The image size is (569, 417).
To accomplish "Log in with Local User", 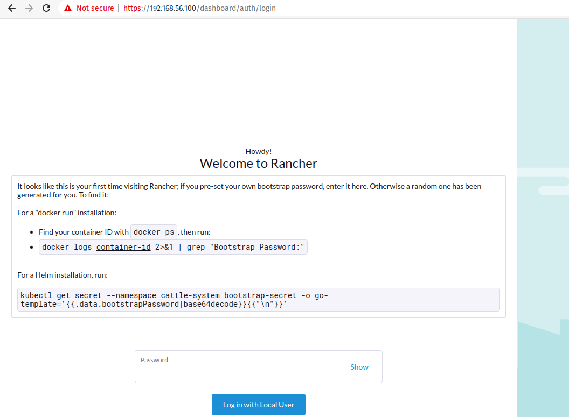I will (x=259, y=405).
